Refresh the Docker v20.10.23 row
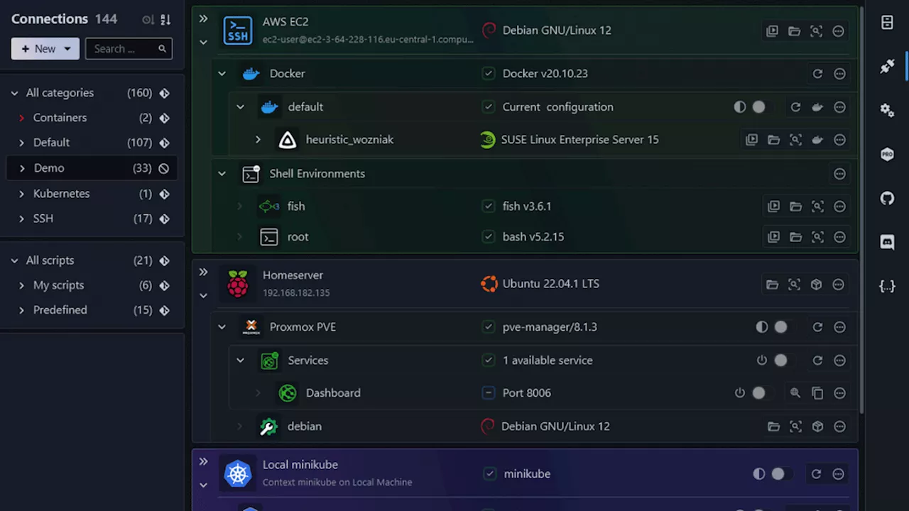The width and height of the screenshot is (909, 511). [817, 74]
